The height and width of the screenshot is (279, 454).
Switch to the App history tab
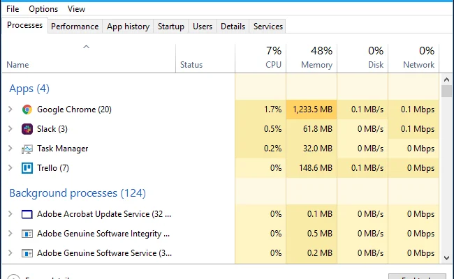point(128,27)
